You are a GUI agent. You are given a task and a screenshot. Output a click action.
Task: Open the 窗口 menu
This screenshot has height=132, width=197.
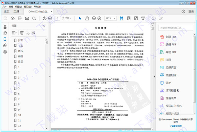tap(28, 7)
